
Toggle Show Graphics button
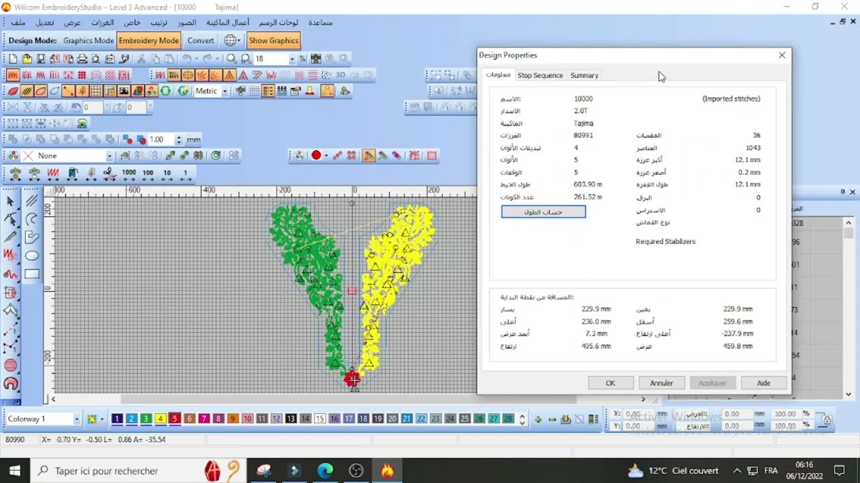273,40
